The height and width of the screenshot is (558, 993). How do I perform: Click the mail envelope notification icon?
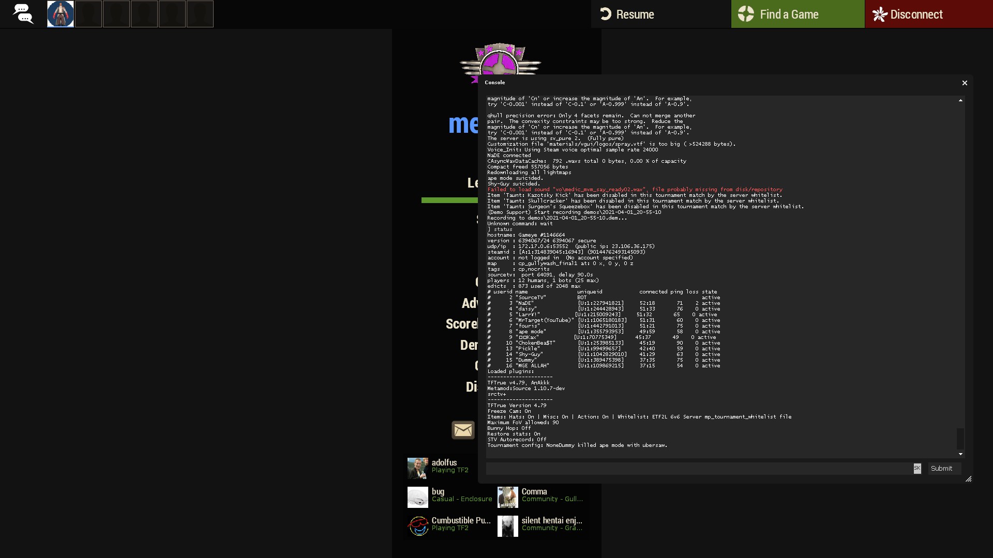(463, 430)
